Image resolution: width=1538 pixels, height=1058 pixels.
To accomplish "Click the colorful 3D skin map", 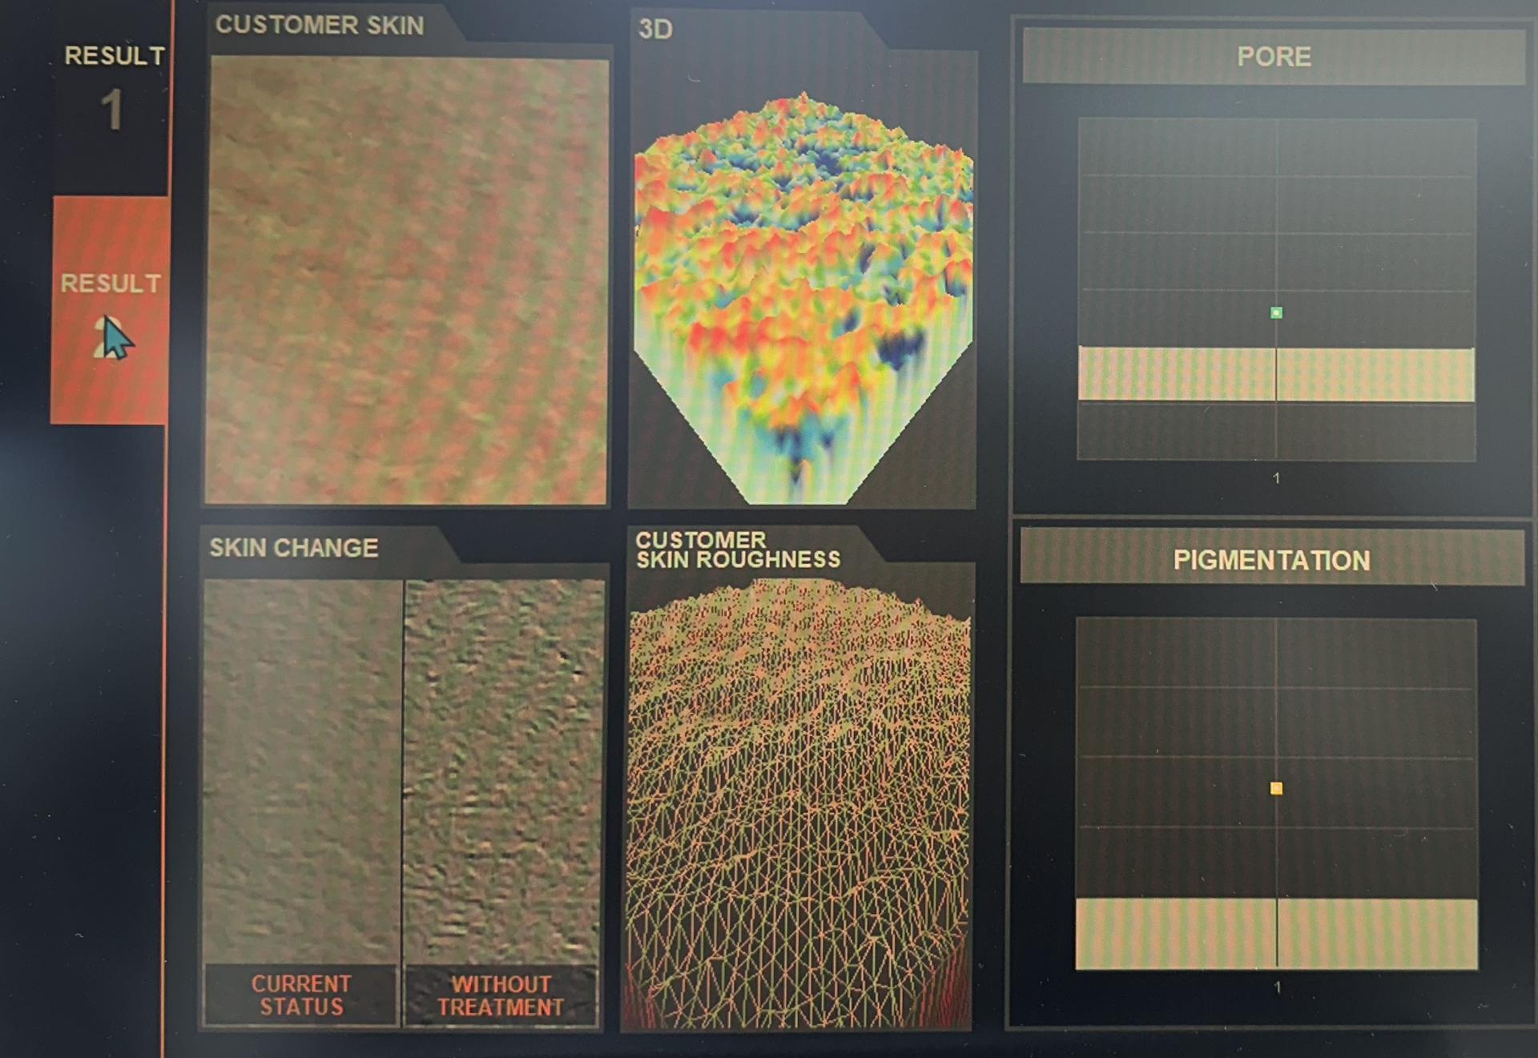I will click(x=803, y=298).
